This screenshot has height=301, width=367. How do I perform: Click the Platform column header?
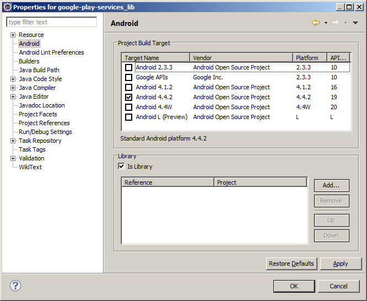point(310,58)
